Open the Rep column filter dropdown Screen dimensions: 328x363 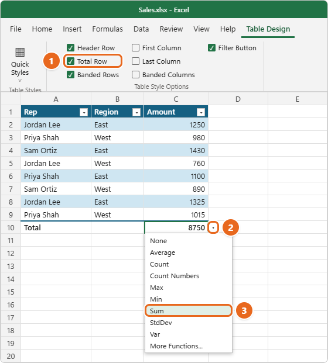pos(84,112)
